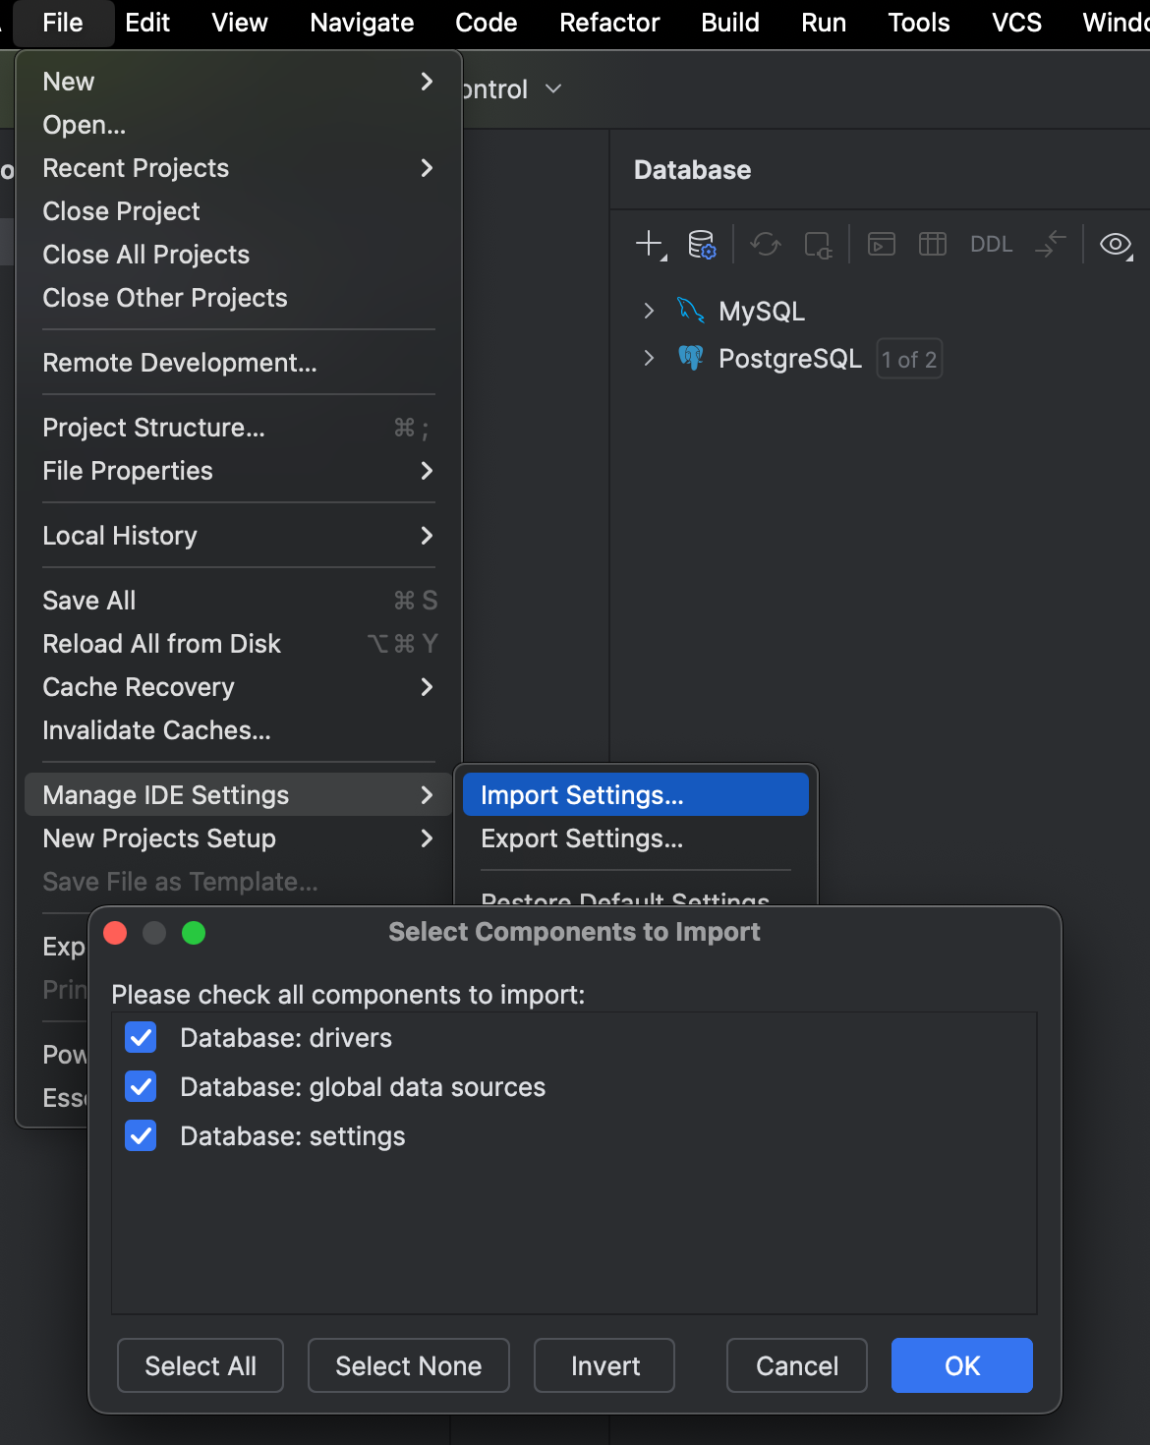Viewport: 1150px width, 1445px height.
Task: Click Select None in the dialog
Action: click(x=408, y=1365)
